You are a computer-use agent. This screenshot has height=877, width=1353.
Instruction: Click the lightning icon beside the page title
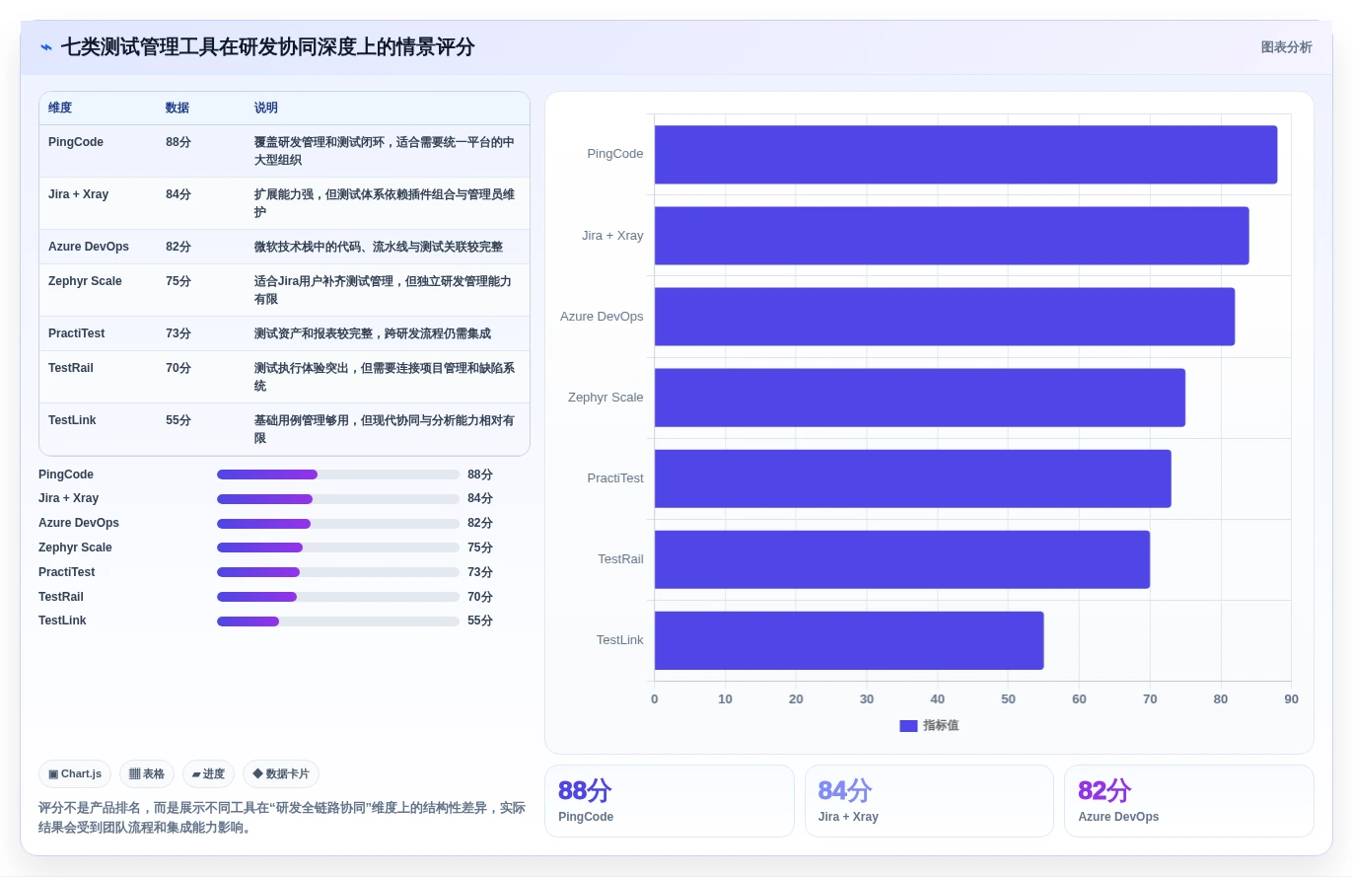46,47
